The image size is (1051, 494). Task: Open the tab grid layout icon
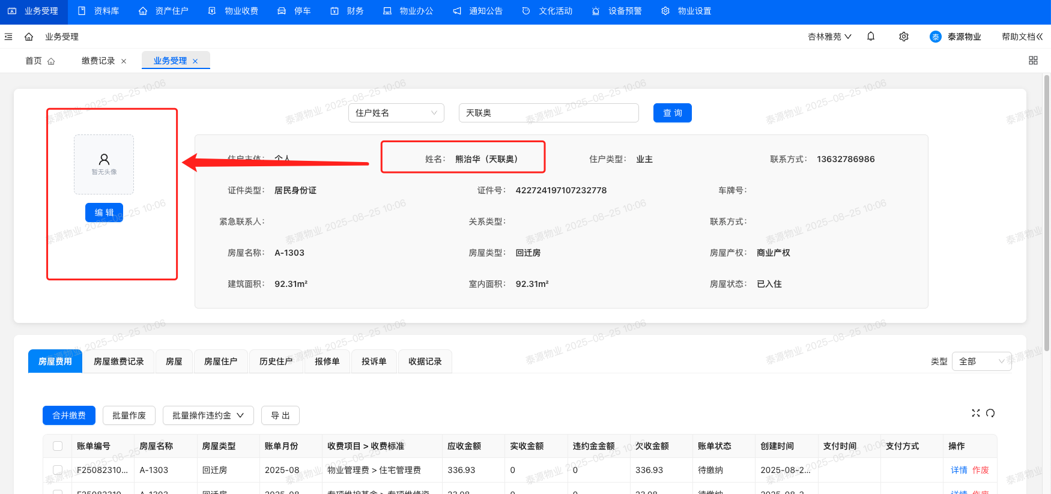(1033, 61)
